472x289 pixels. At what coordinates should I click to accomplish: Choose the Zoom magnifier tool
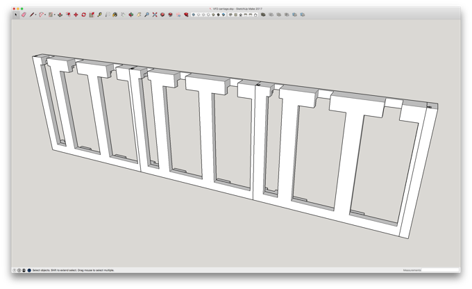pyautogui.click(x=147, y=15)
